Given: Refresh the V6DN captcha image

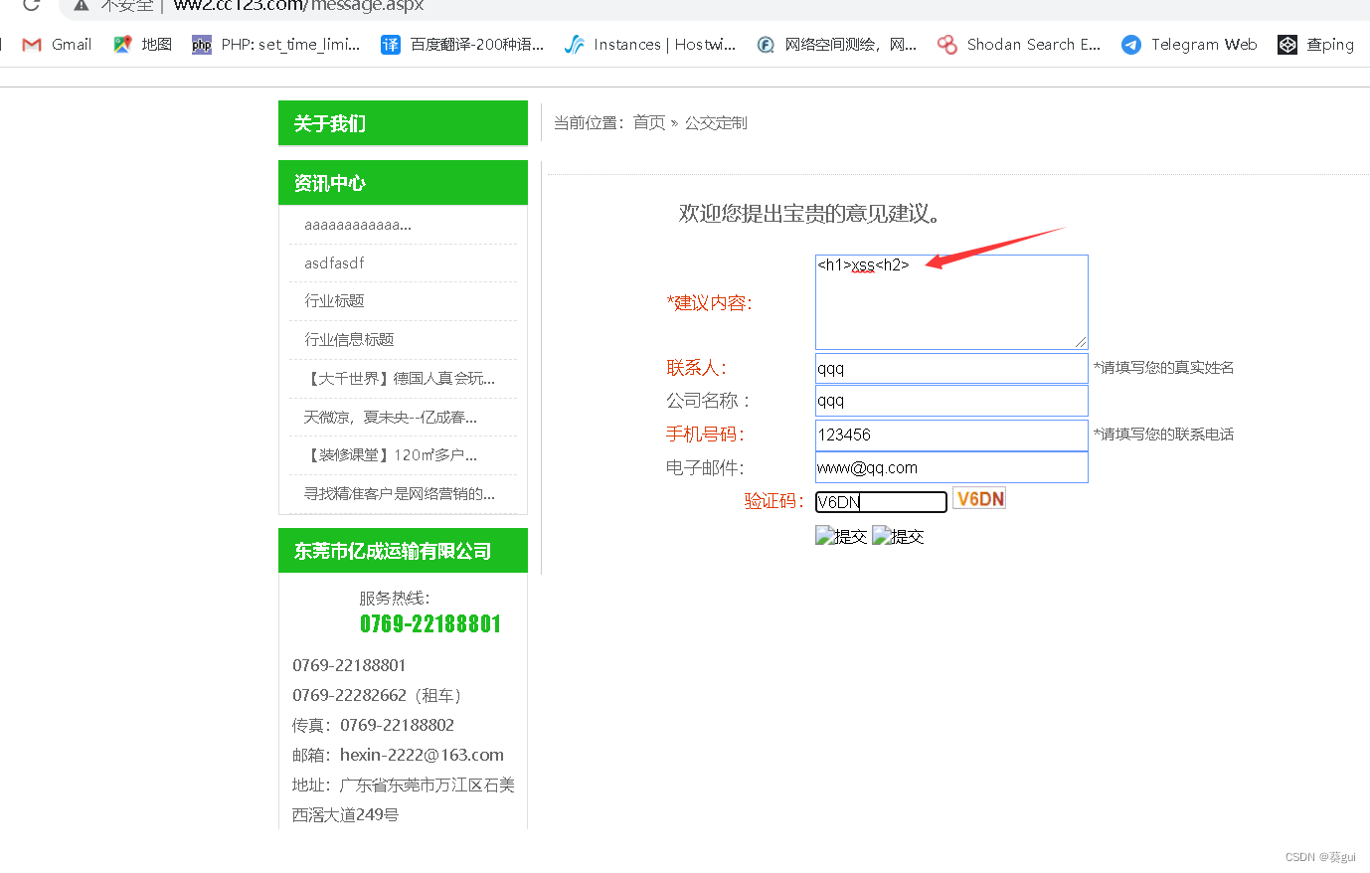Looking at the screenshot, I should pyautogui.click(x=979, y=499).
